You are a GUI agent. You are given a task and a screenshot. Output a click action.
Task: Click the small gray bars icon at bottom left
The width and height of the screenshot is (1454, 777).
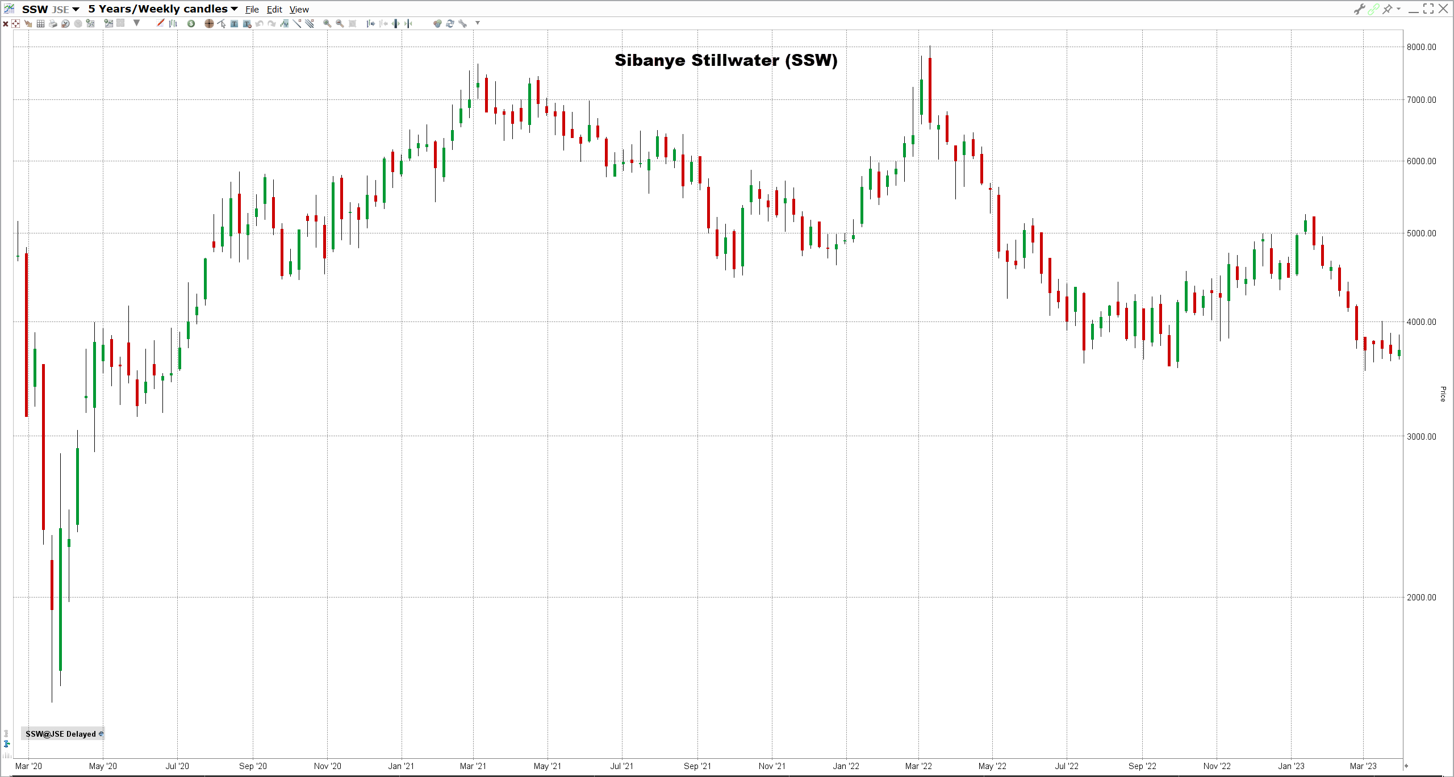pos(6,755)
